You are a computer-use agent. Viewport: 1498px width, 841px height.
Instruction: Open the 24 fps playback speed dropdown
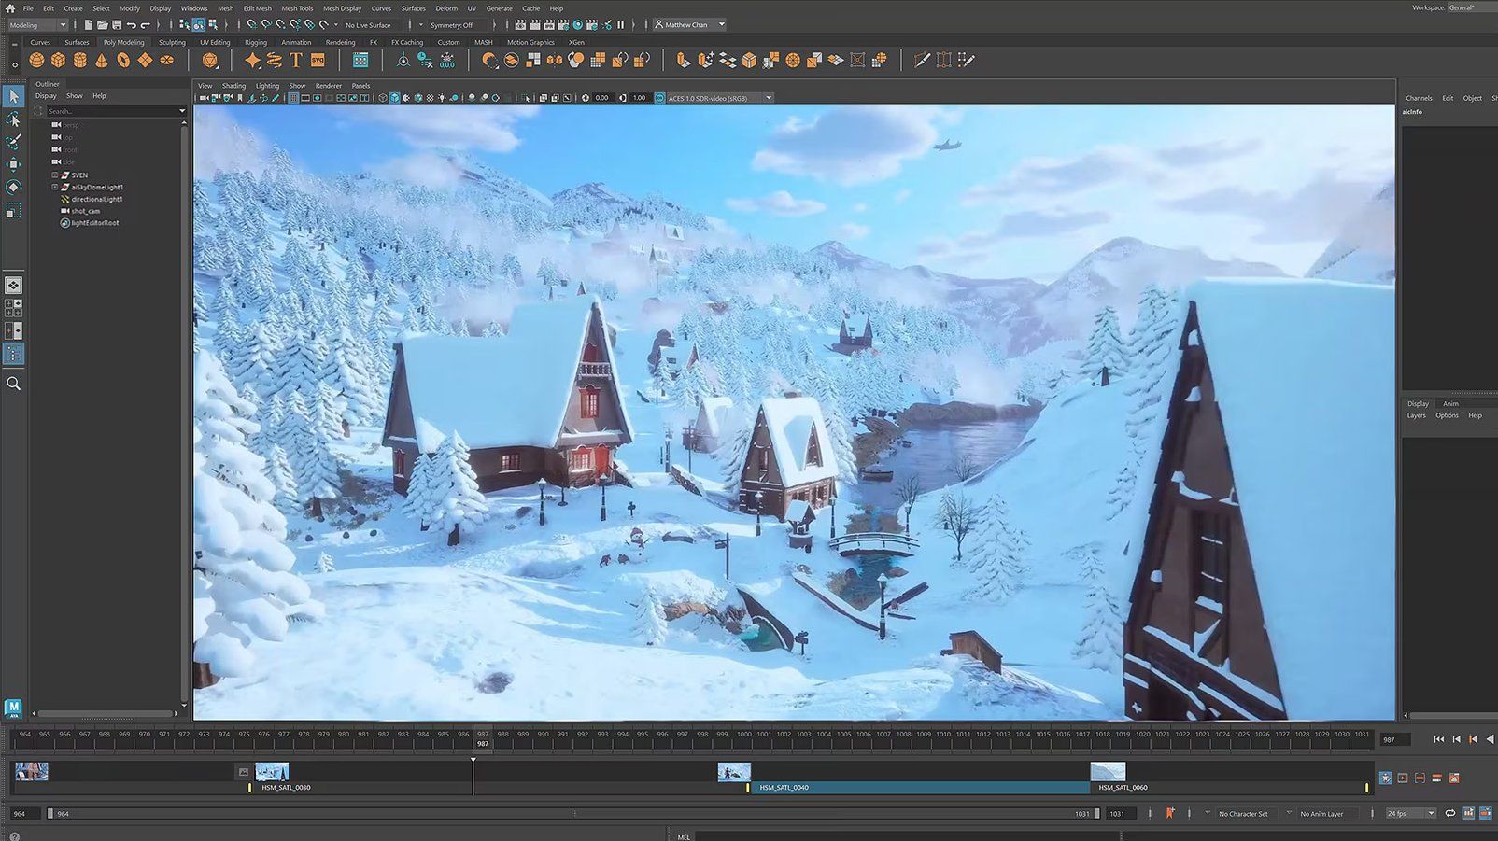click(x=1432, y=813)
